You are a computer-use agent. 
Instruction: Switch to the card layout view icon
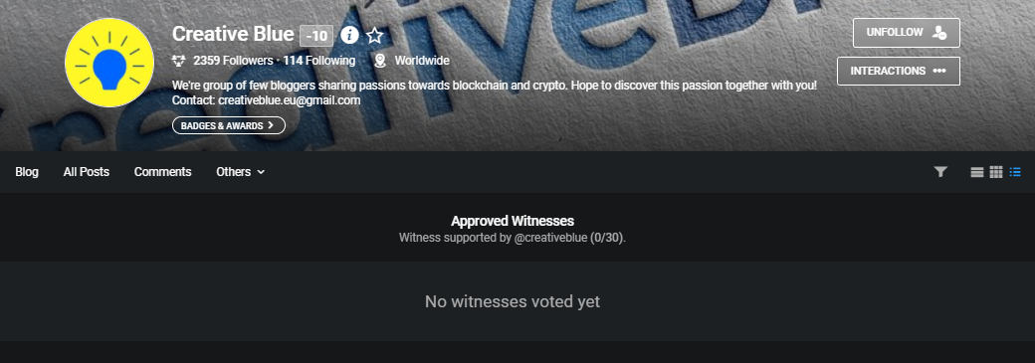pyautogui.click(x=977, y=172)
